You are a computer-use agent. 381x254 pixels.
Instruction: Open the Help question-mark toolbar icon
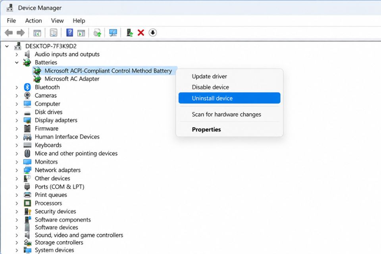69,33
